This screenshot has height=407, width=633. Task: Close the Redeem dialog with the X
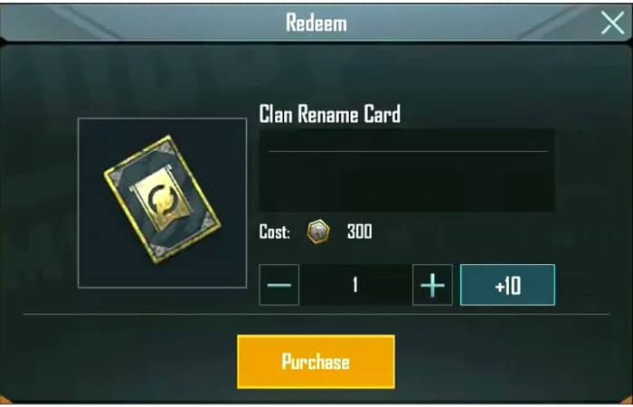[x=612, y=23]
